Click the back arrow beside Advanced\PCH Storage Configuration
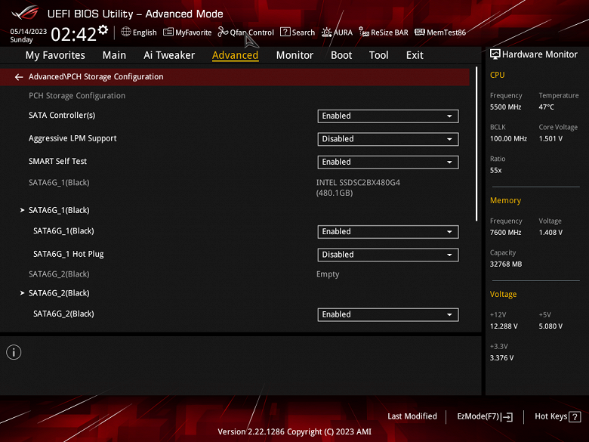This screenshot has height=442, width=589. pyautogui.click(x=19, y=77)
